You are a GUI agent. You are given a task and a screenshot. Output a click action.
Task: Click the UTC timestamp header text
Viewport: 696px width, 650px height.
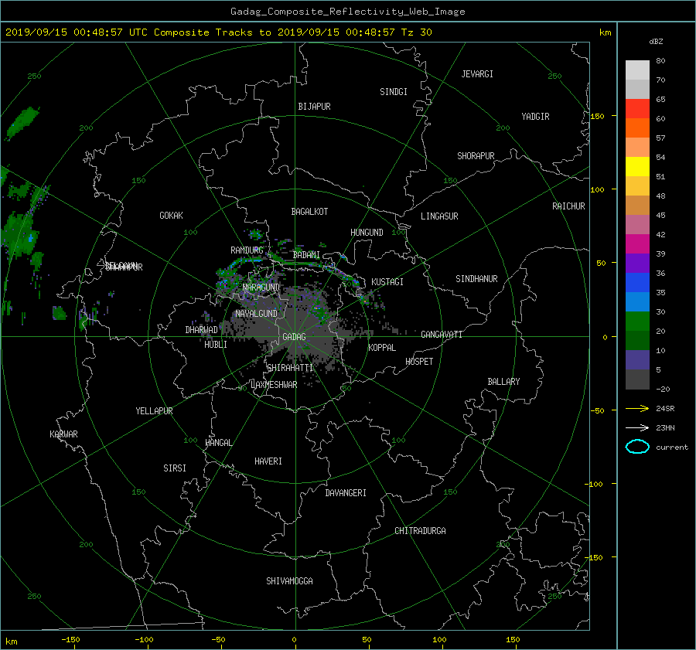[218, 32]
